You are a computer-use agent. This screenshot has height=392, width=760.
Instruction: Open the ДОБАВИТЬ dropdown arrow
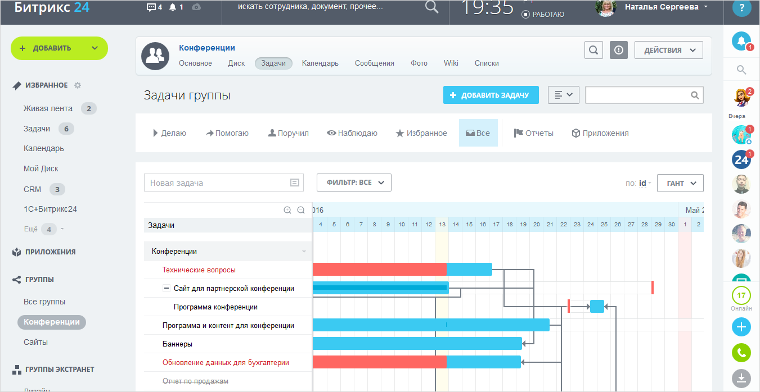tap(95, 48)
